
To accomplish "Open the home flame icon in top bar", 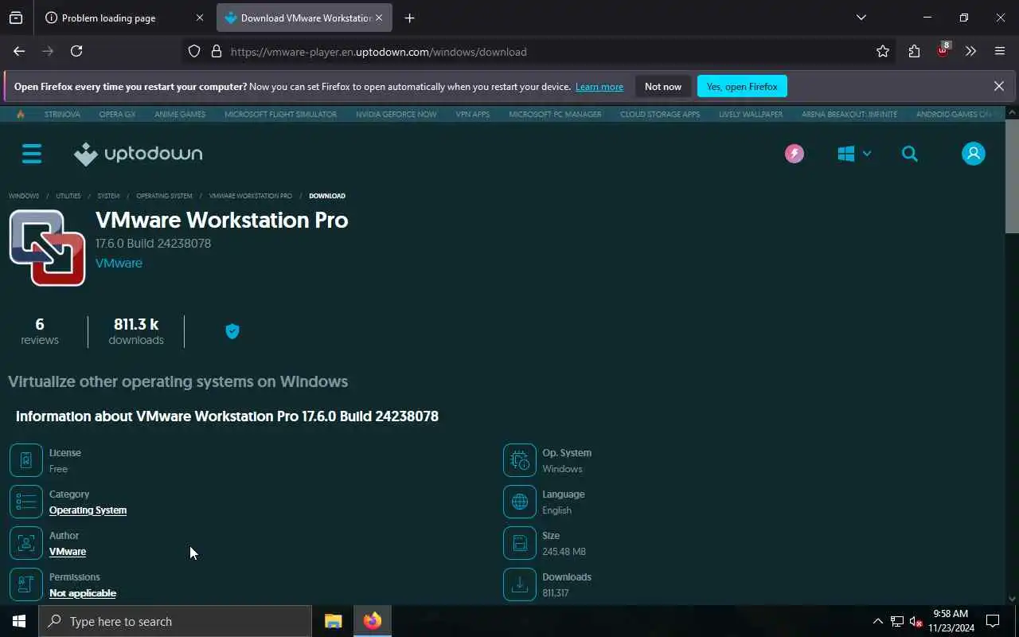I will pyautogui.click(x=21, y=115).
